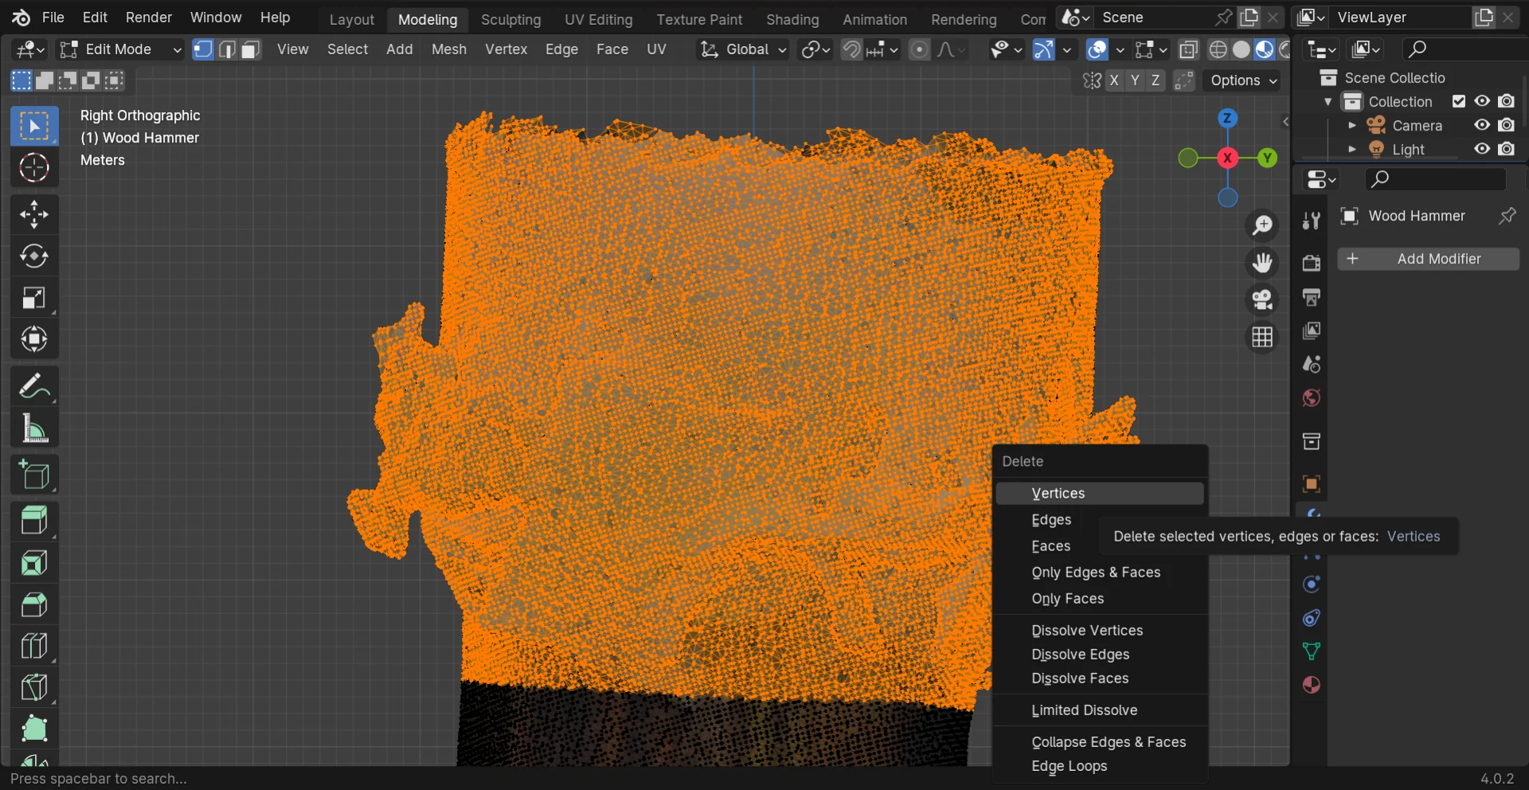Image resolution: width=1529 pixels, height=790 pixels.
Task: Select the Move tool in toolbar
Action: point(33,214)
